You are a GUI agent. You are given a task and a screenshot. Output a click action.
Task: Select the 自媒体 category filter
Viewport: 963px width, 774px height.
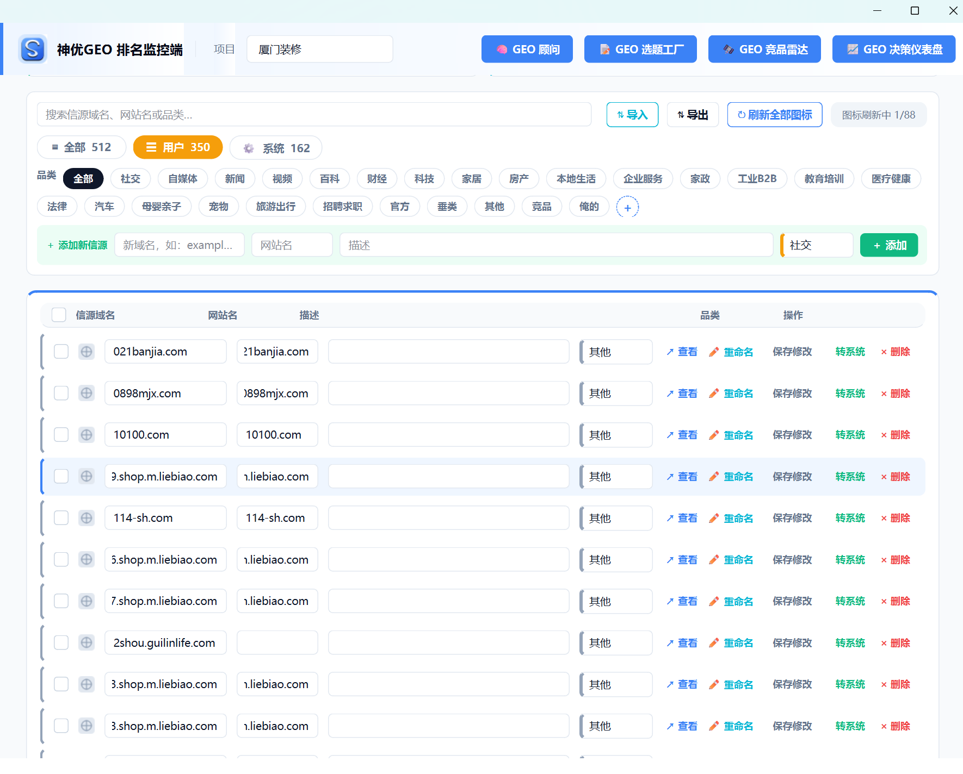click(183, 179)
